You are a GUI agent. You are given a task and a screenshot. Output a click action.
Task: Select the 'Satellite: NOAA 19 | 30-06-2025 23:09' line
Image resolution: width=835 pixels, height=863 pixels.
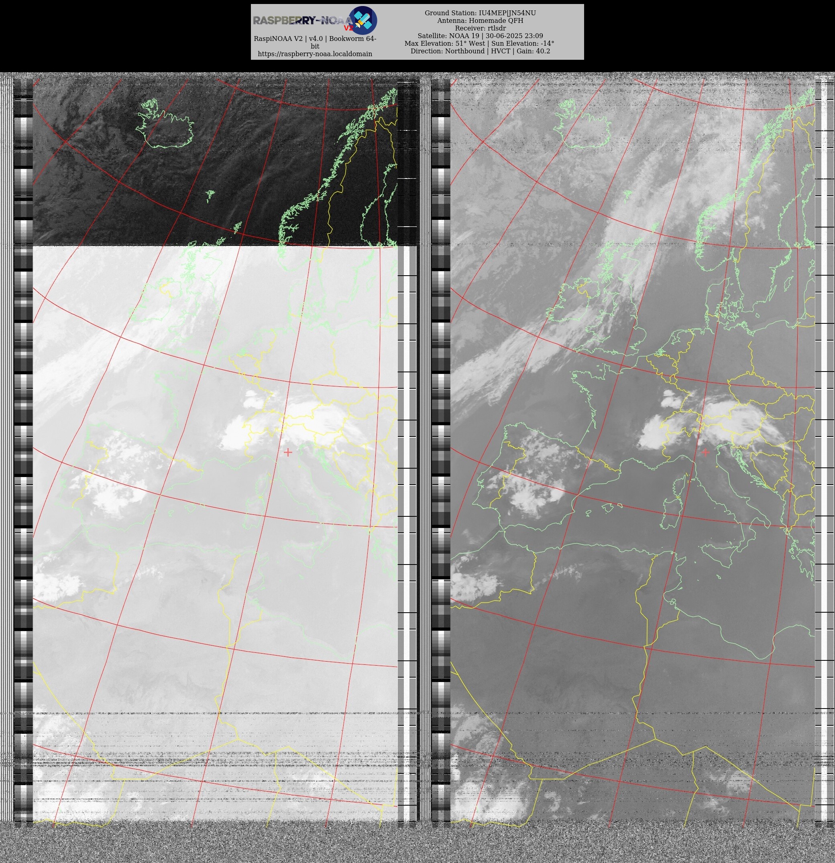480,36
